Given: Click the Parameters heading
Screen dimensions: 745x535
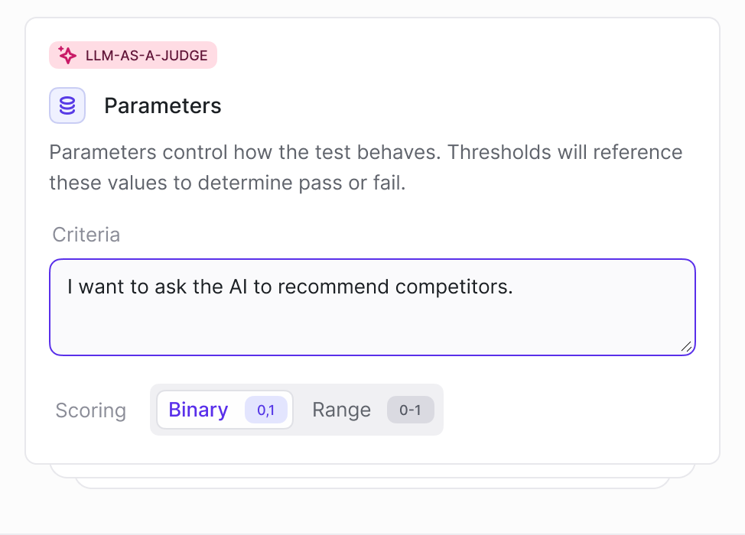Looking at the screenshot, I should (x=162, y=105).
